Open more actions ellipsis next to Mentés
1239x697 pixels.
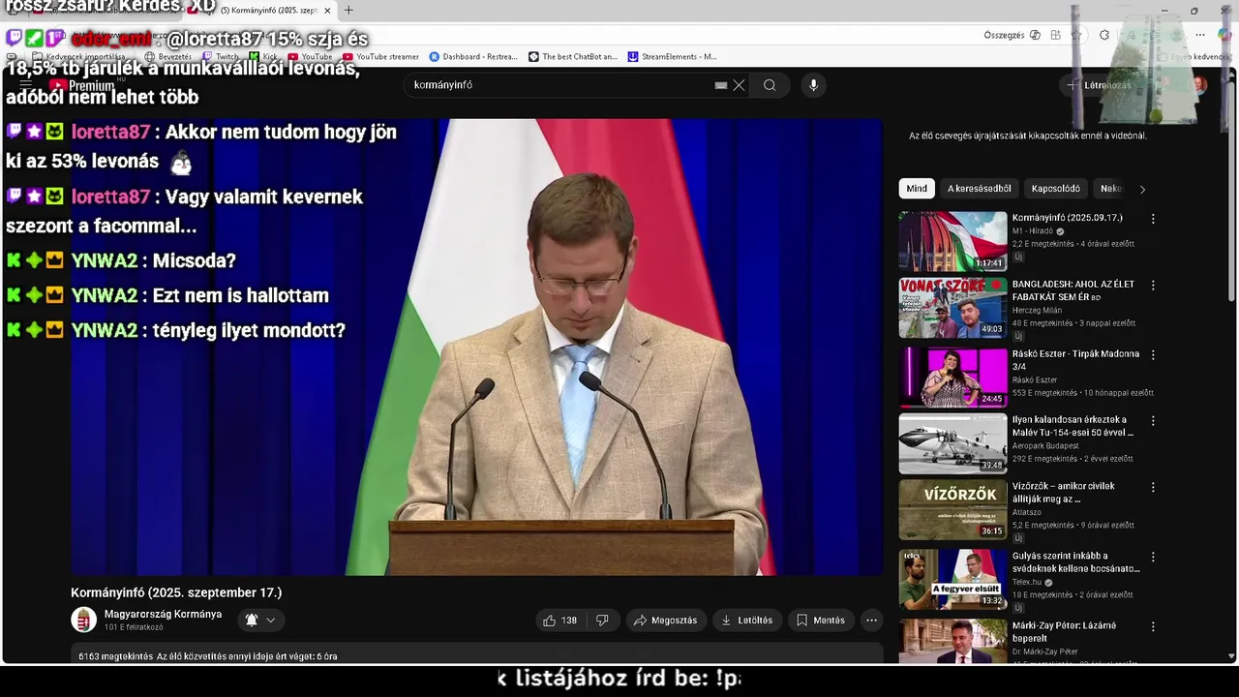(x=871, y=621)
